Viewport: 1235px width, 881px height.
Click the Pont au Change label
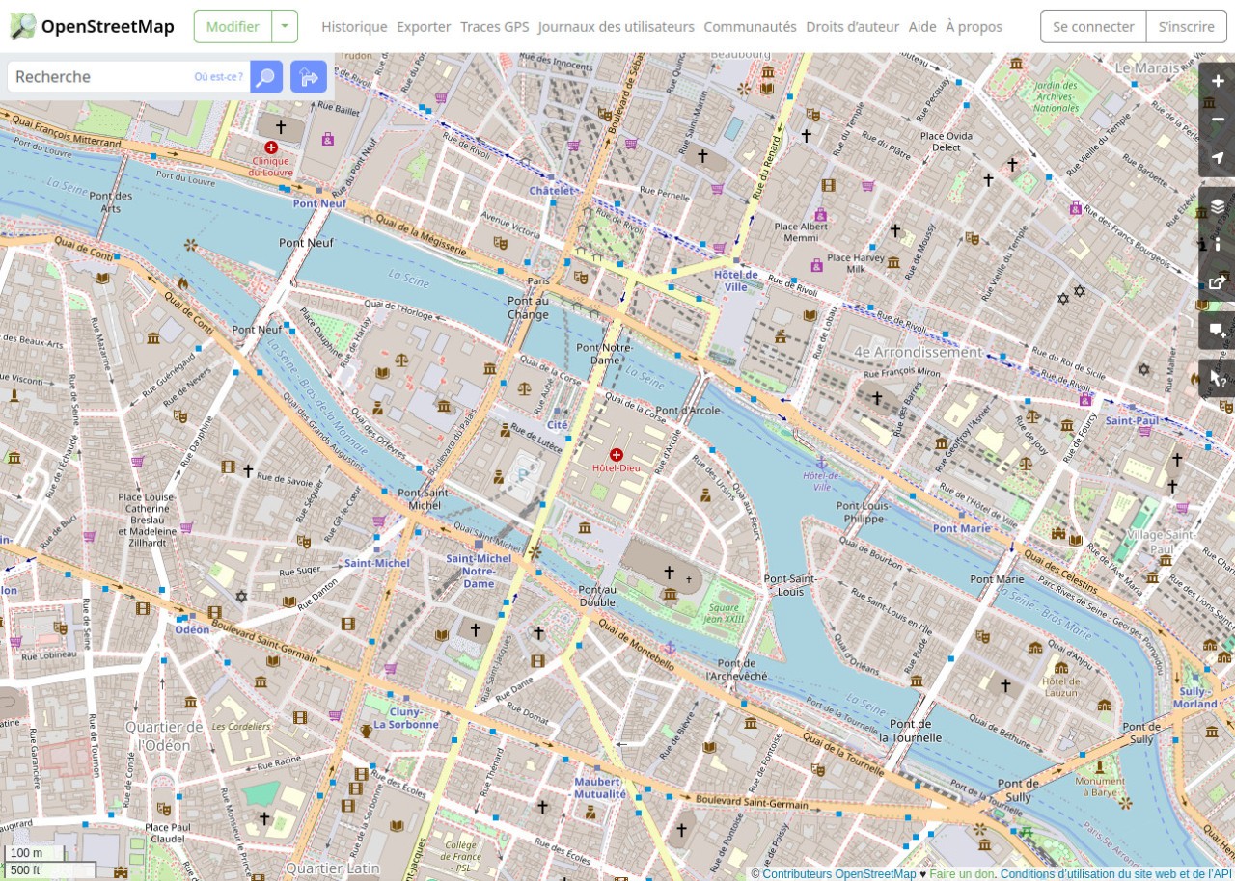(528, 307)
